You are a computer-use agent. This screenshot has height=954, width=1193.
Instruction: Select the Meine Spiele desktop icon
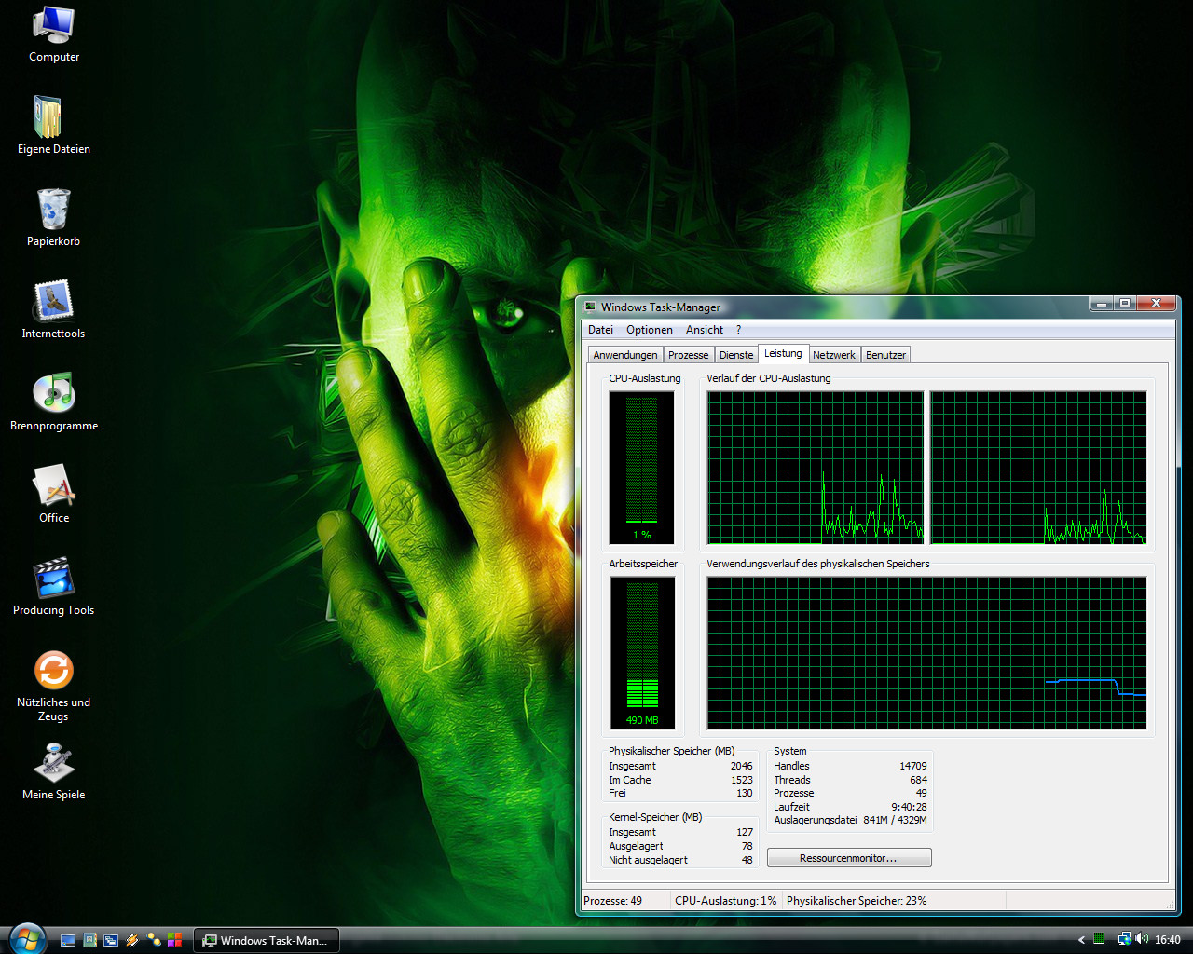54,771
